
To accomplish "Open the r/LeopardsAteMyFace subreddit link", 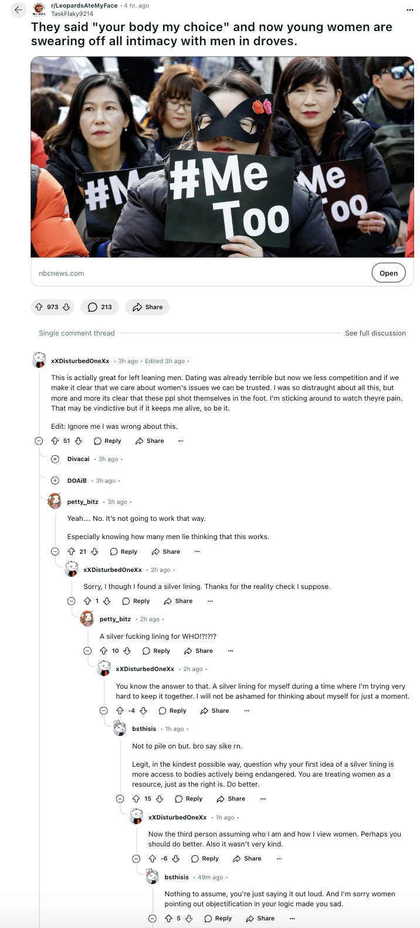I will (84, 6).
